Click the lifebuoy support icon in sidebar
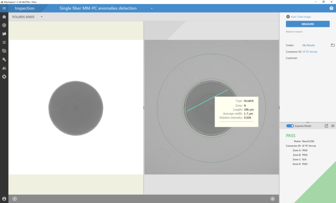 tap(4, 76)
